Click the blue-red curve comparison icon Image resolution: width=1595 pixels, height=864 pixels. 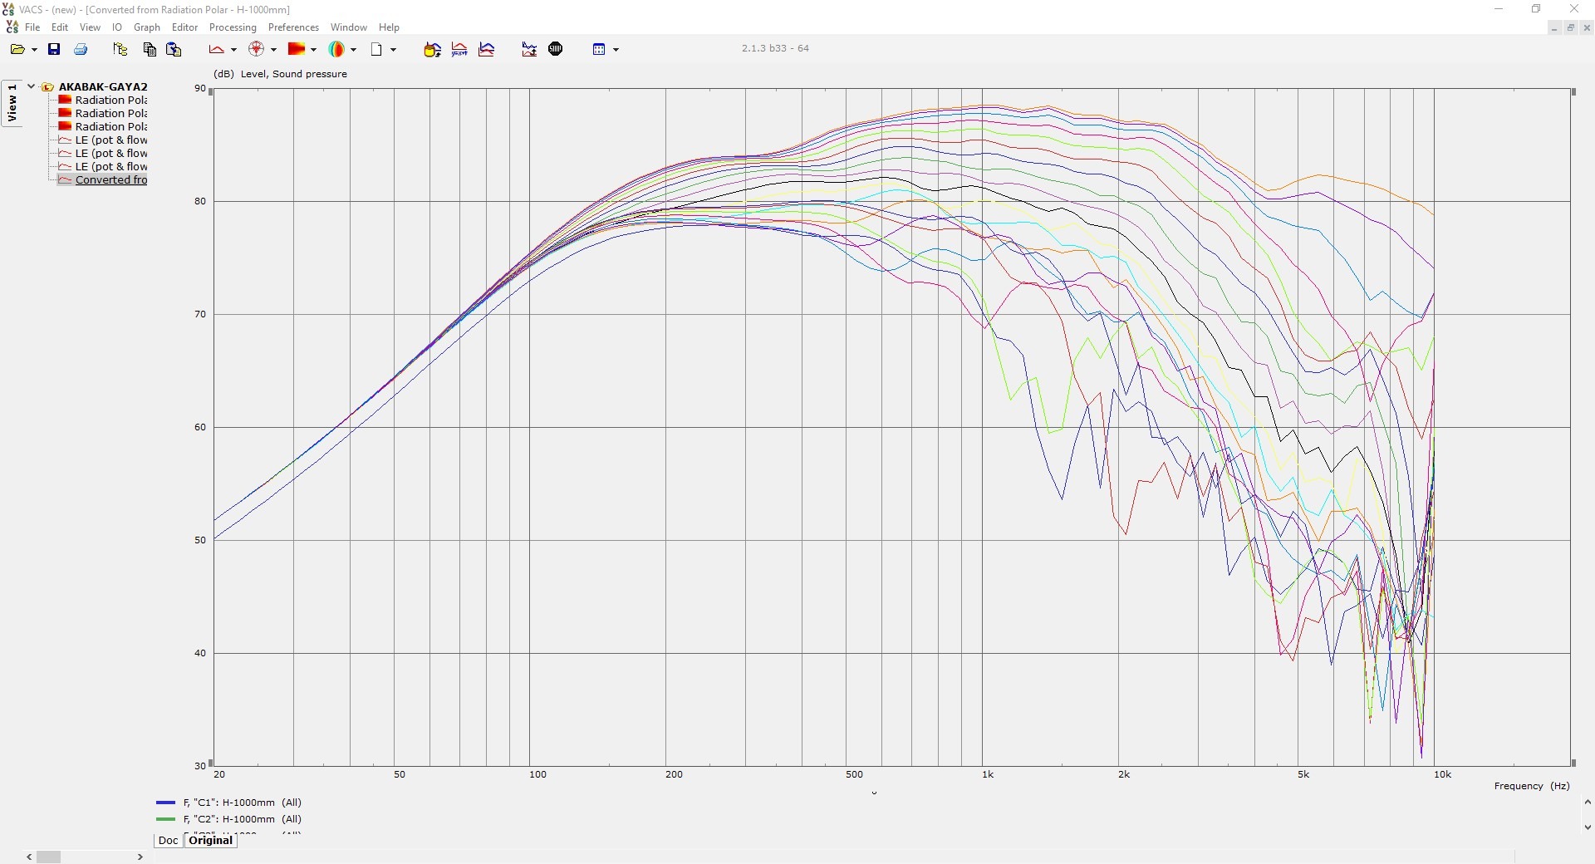pos(487,49)
